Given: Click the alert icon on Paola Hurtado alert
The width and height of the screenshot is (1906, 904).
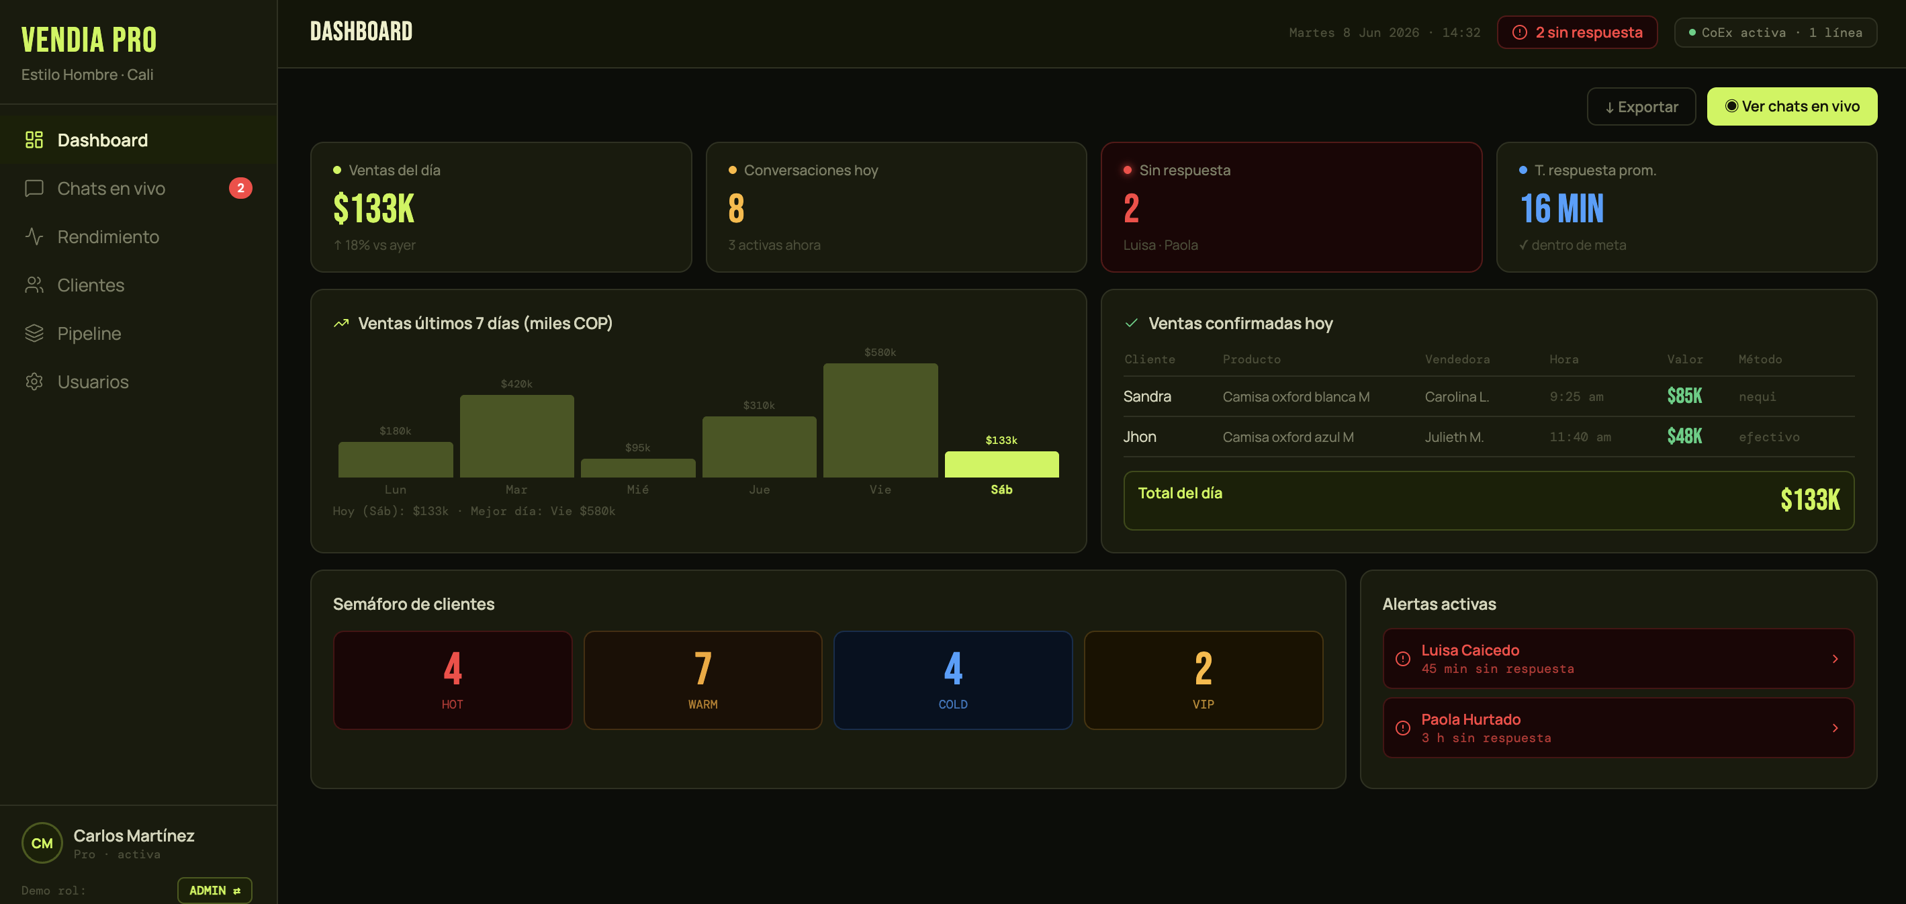Looking at the screenshot, I should (1402, 728).
